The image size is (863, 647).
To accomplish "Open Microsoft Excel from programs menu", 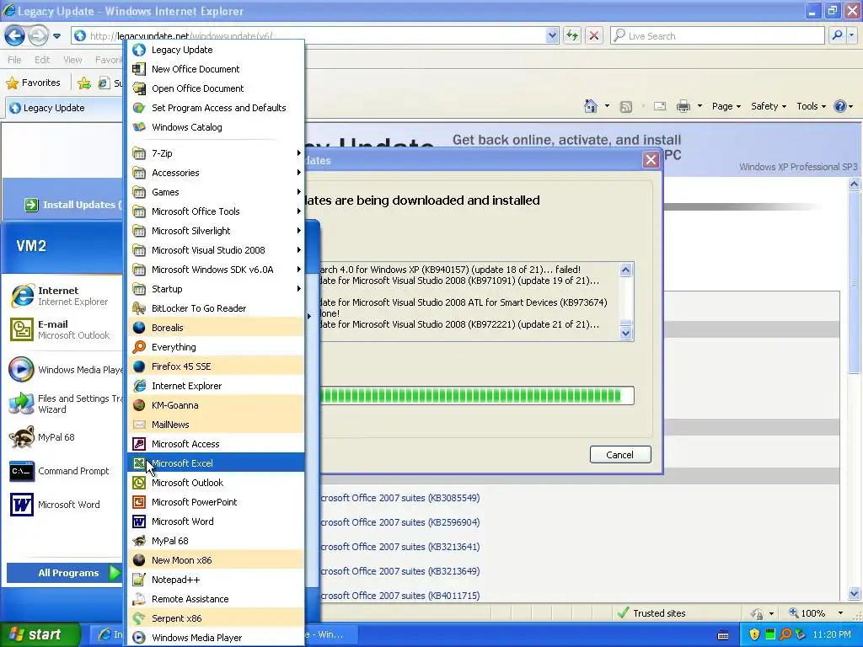I will (216, 463).
